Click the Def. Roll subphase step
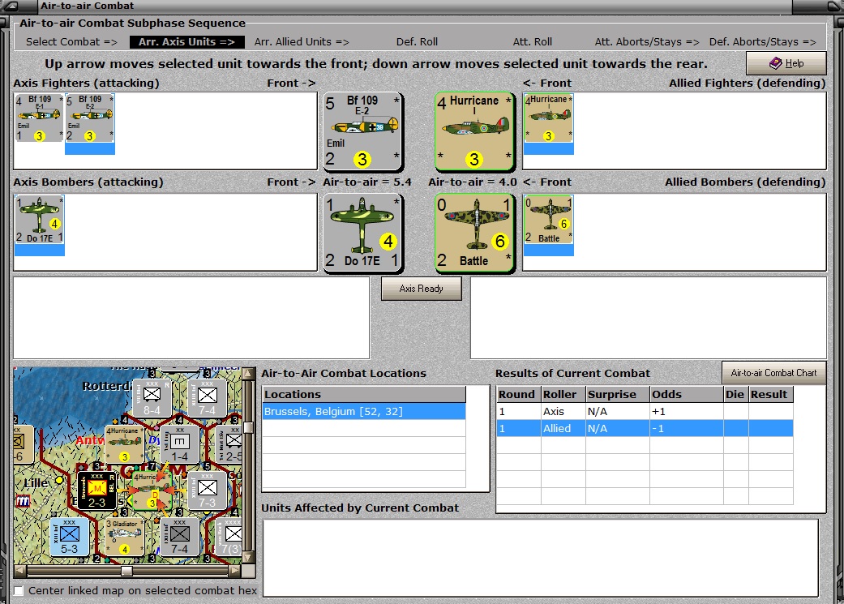Image resolution: width=844 pixels, height=604 pixels. tap(417, 41)
